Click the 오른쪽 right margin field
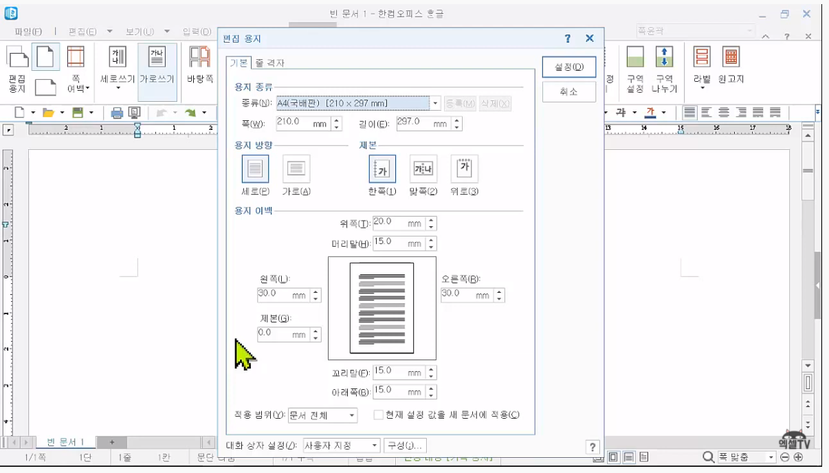This screenshot has width=829, height=473. coord(467,295)
